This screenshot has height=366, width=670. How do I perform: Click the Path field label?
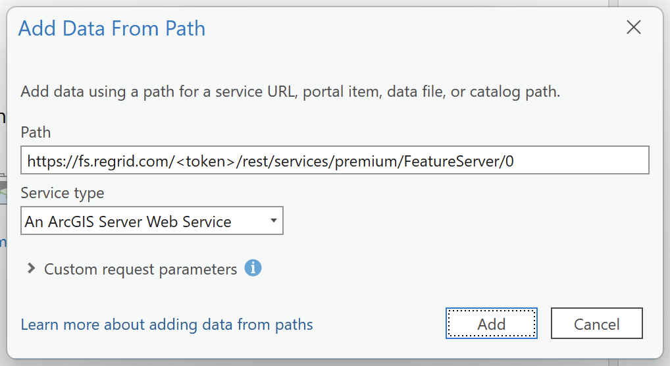coord(36,132)
